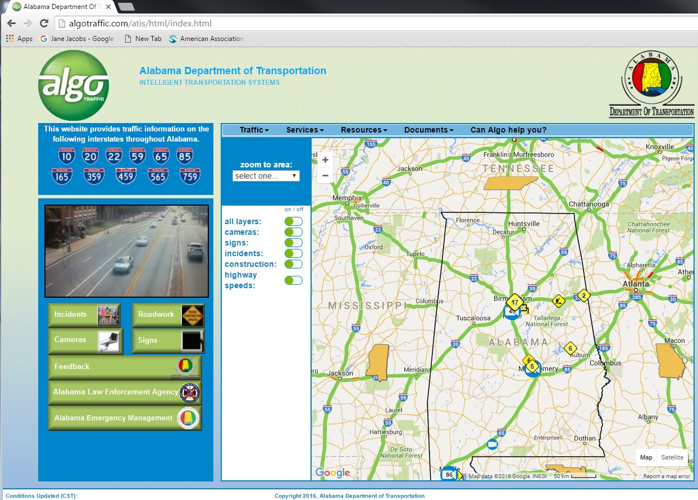Click the Report a map error link
This screenshot has width=698, height=500.
(x=666, y=476)
